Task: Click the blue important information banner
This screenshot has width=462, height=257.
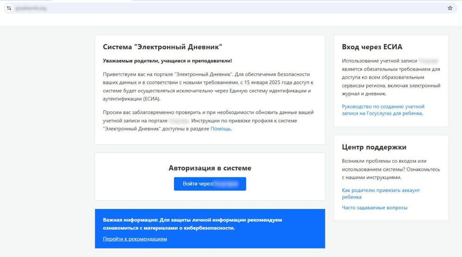Action: click(210, 229)
